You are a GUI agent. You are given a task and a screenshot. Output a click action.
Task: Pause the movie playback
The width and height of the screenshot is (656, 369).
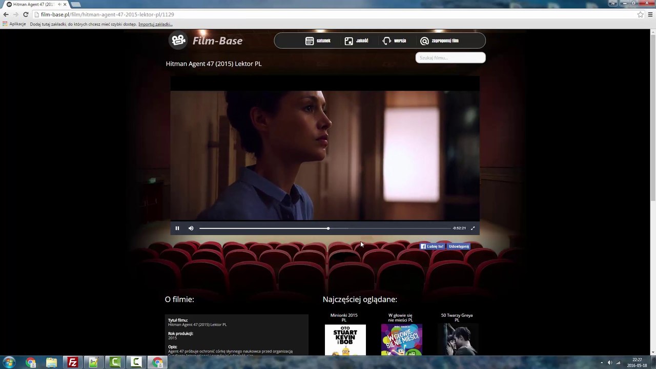pos(177,228)
